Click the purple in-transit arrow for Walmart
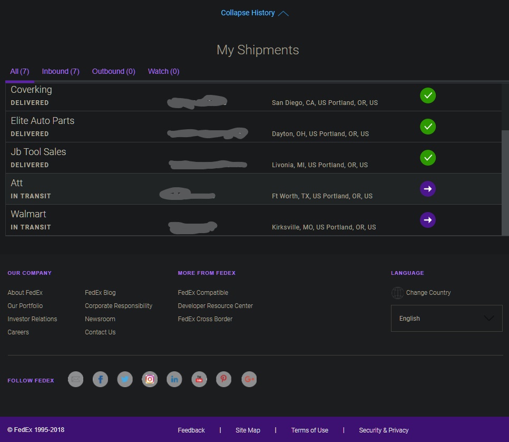 428,220
